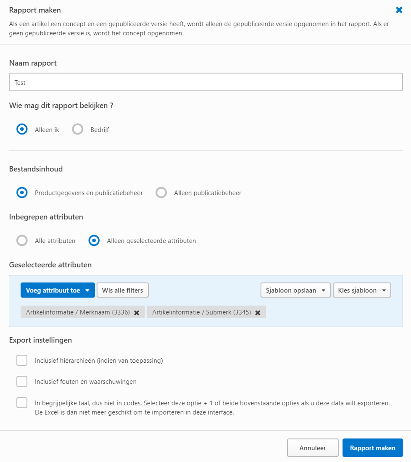Switch to Alle attributen

(x=22, y=241)
